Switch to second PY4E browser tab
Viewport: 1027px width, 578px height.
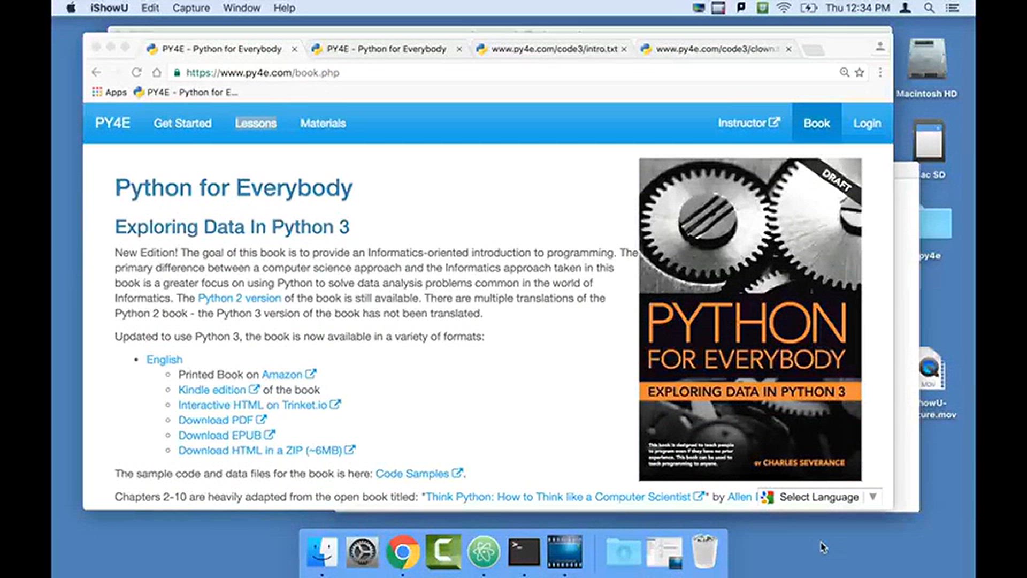[x=386, y=49]
